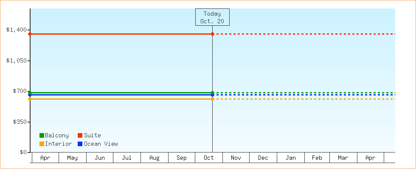Click the Suite price point at Today
Viewport: 416px width, 169px height.
click(212, 34)
